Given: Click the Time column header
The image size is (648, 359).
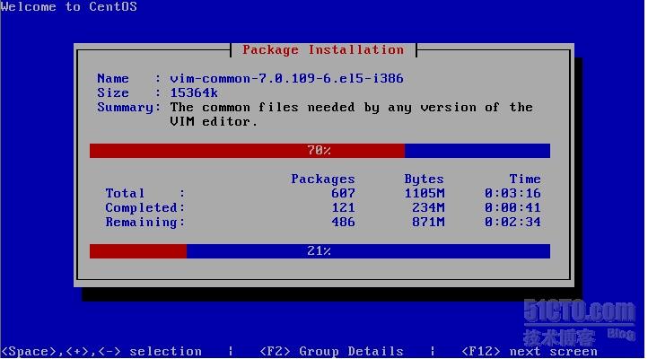Looking at the screenshot, I should [525, 179].
